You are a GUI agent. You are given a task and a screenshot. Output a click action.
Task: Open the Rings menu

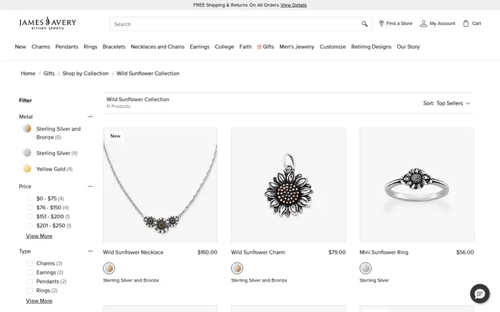tap(90, 47)
